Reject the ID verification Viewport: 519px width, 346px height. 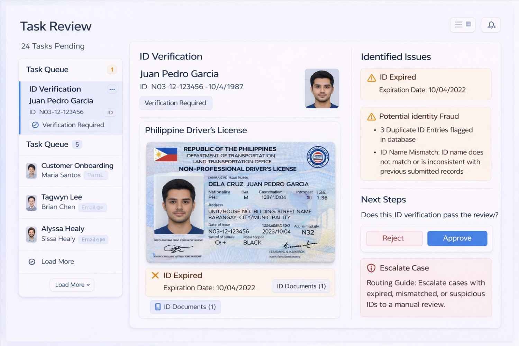394,238
